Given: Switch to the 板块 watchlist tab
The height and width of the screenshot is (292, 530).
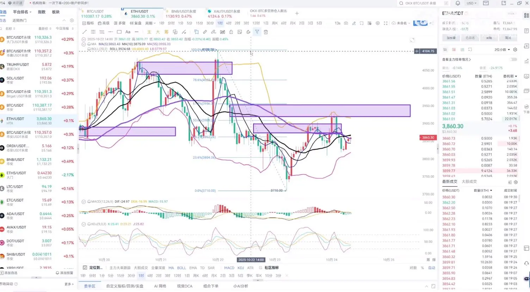Looking at the screenshot, I should 56,12.
